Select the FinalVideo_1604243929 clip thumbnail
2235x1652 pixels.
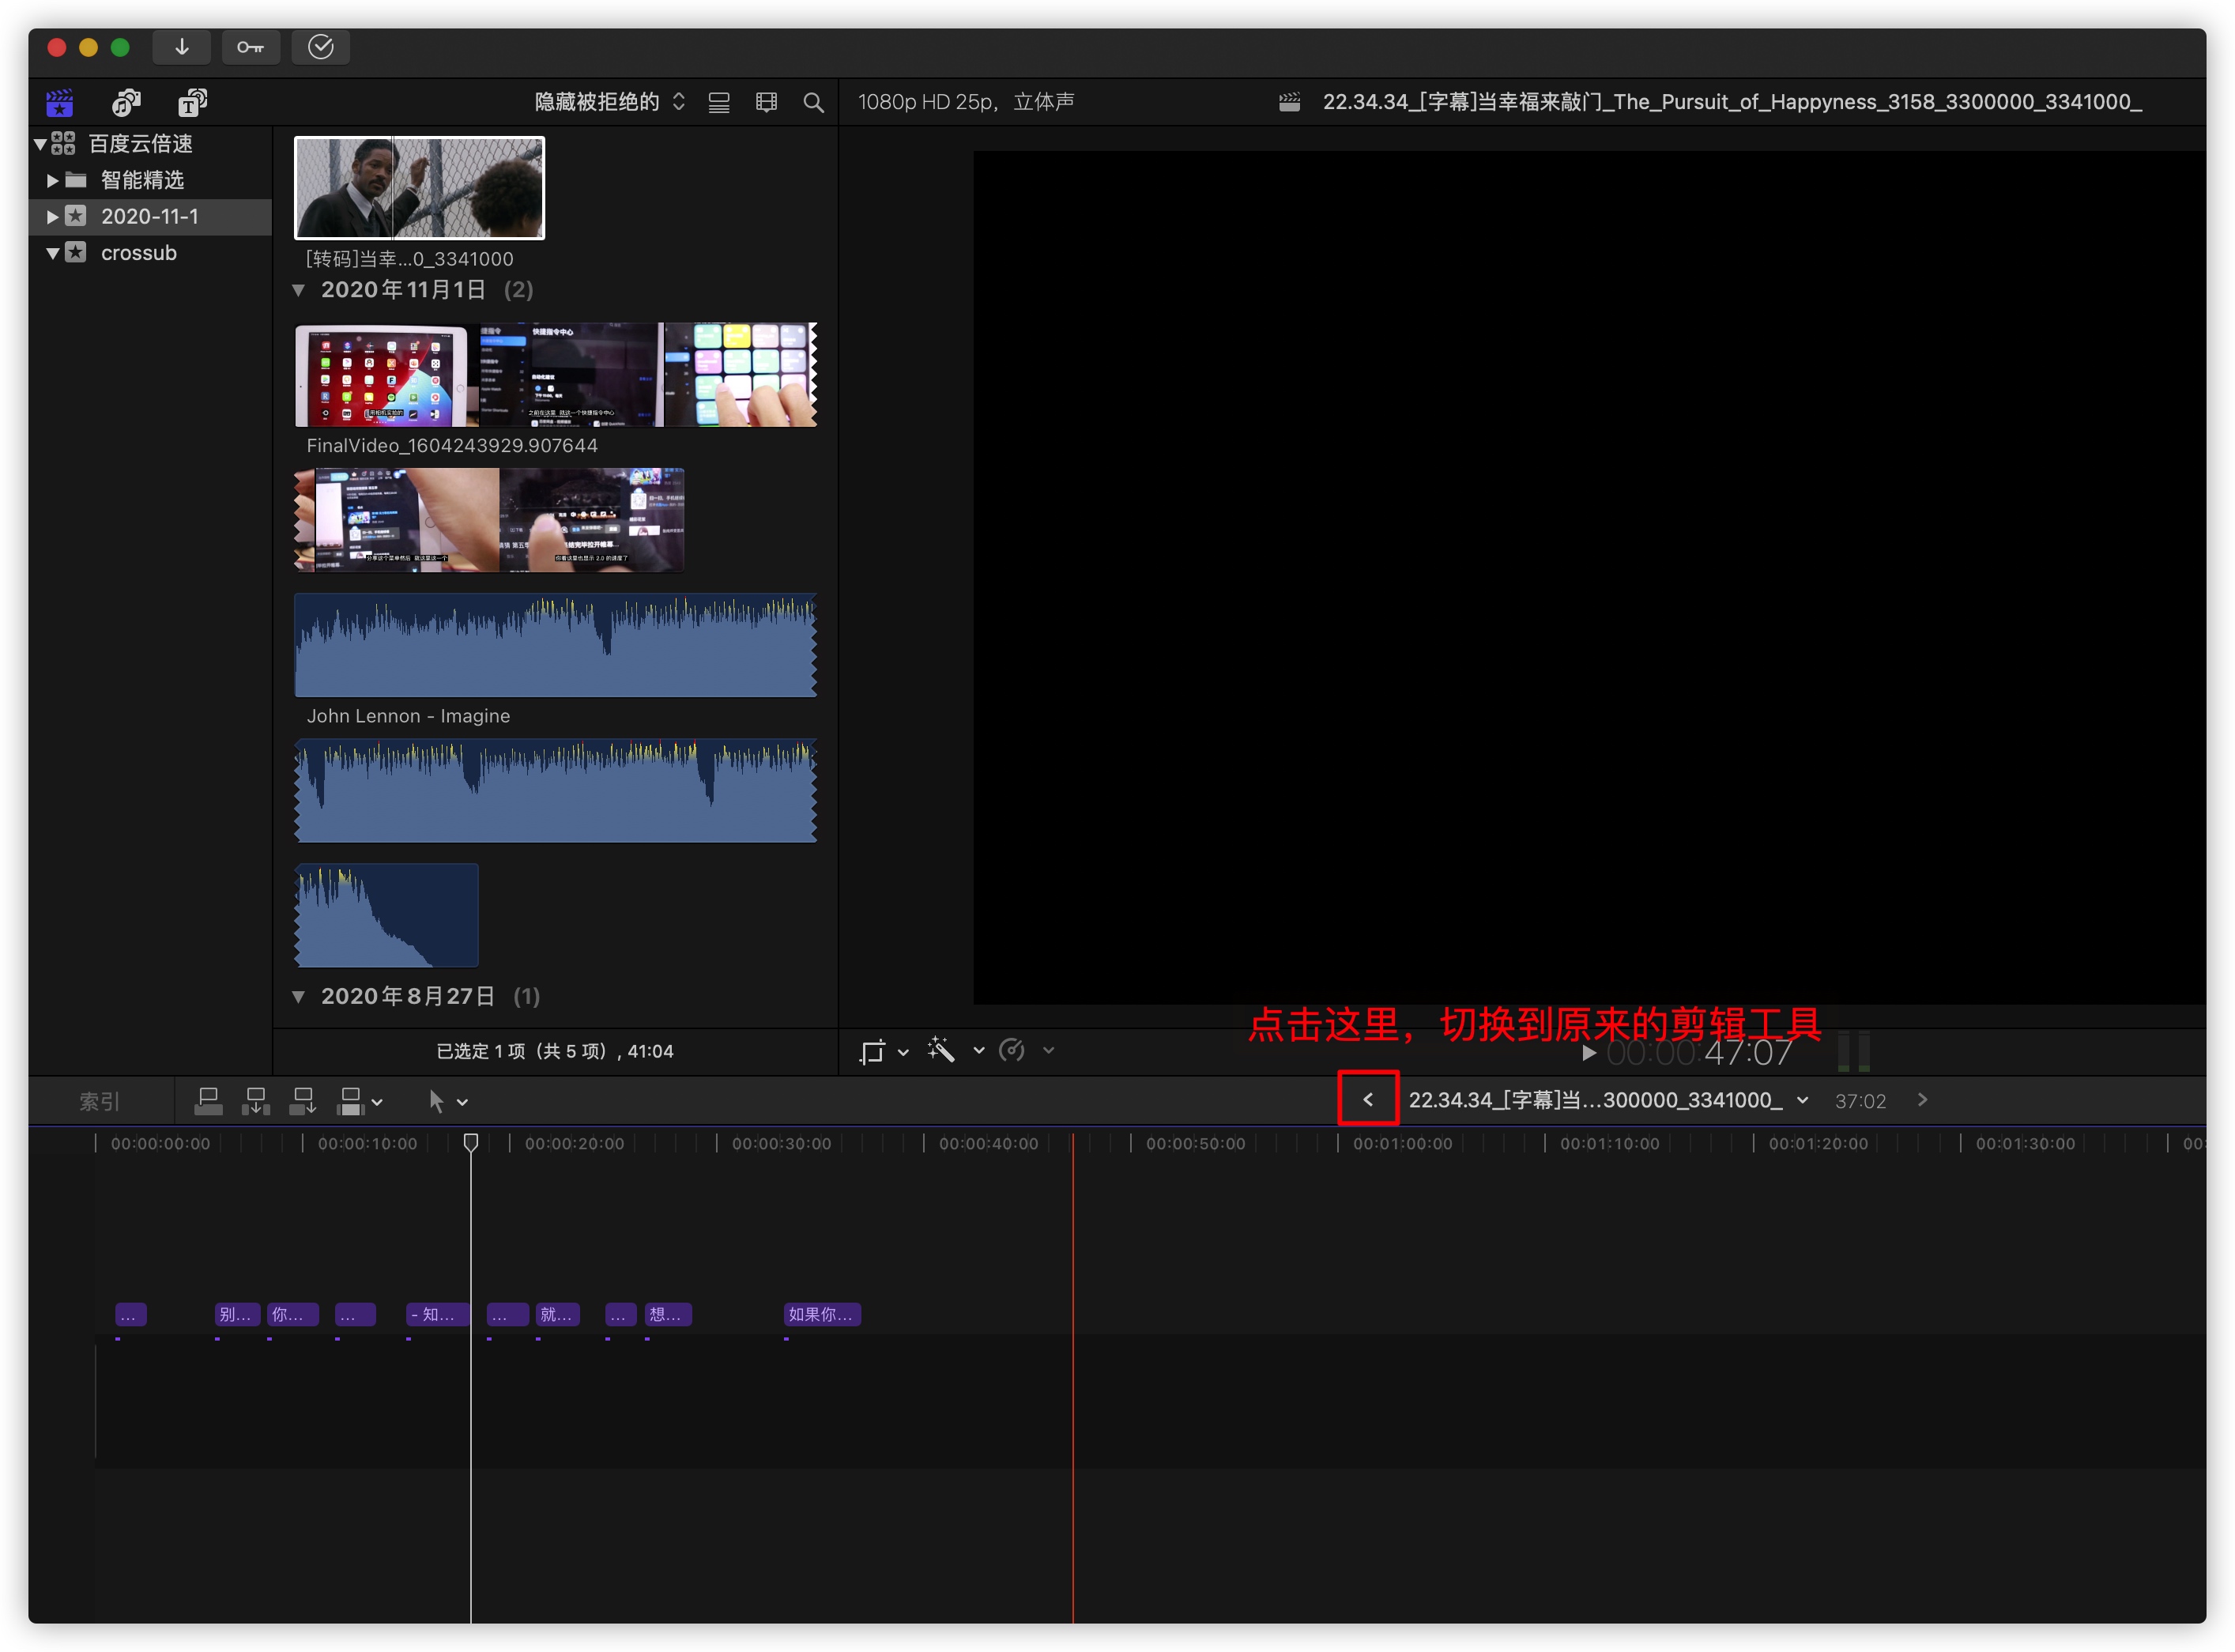tap(555, 374)
